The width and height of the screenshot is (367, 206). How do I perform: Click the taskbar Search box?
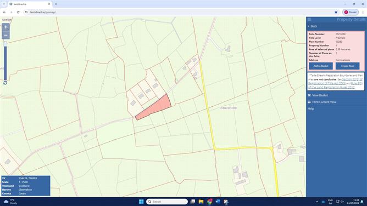click(167, 202)
